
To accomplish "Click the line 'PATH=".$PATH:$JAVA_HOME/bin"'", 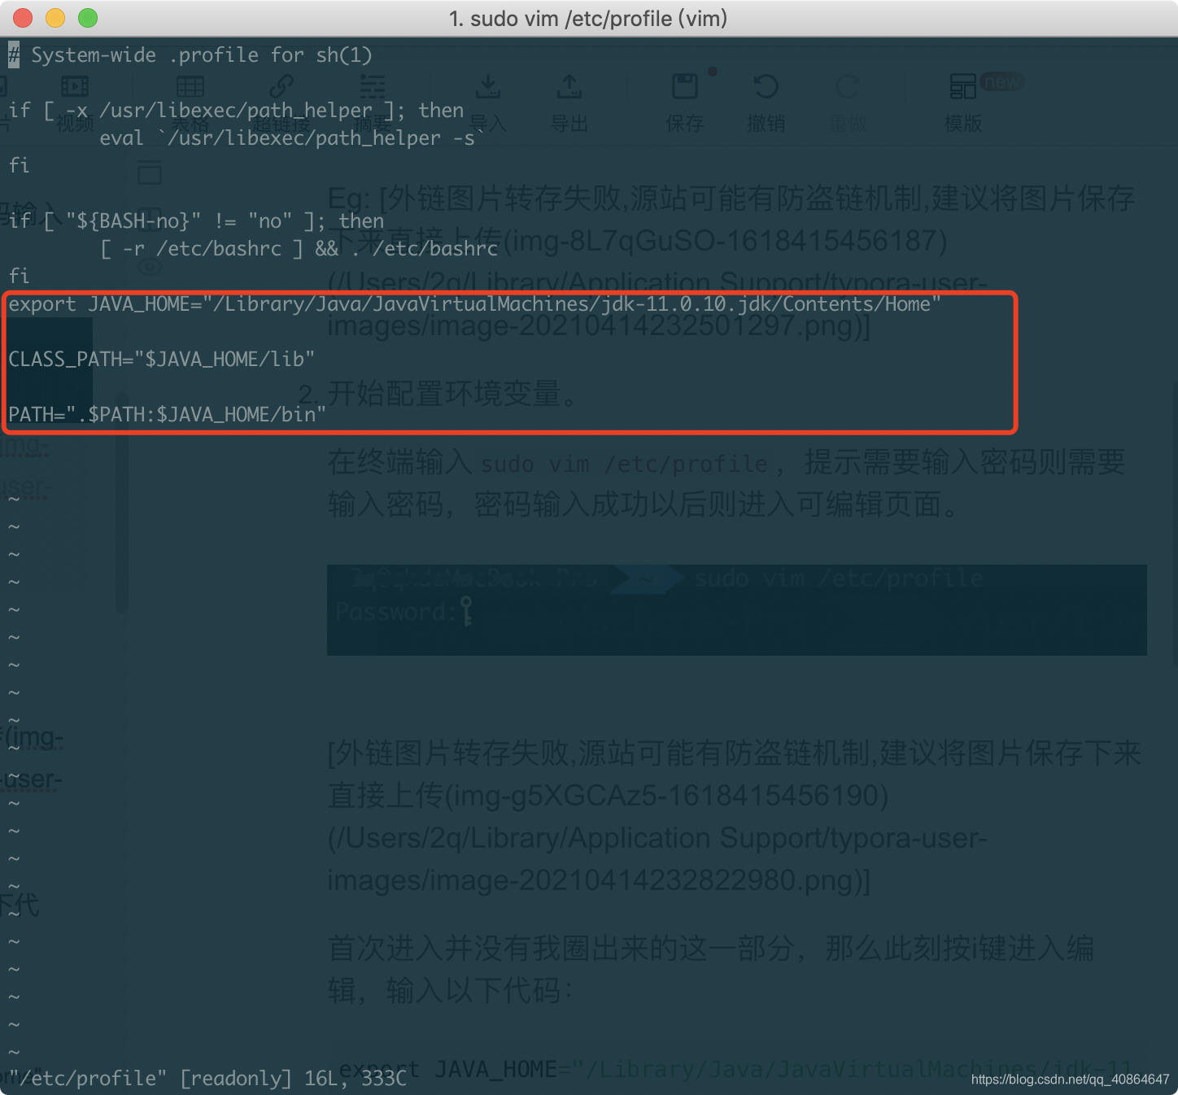I will (x=167, y=415).
